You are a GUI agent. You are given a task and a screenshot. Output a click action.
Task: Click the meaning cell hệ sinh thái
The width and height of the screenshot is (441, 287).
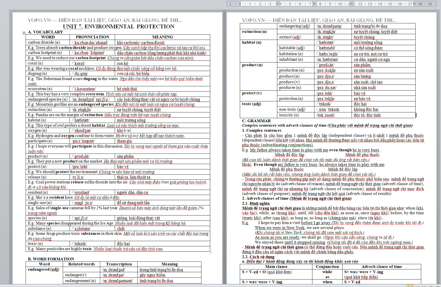point(162,89)
